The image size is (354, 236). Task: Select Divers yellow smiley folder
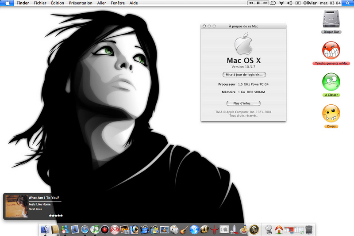click(x=331, y=116)
